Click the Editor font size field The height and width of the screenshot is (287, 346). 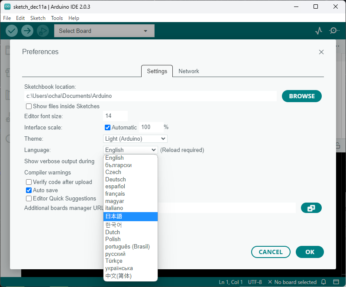[115, 116]
